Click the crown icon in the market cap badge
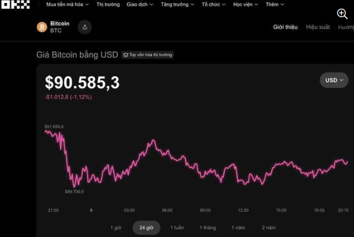This screenshot has width=354, height=237. 125,55
